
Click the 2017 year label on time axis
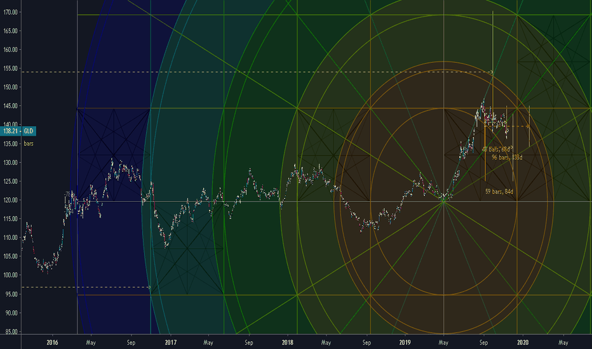pos(171,343)
